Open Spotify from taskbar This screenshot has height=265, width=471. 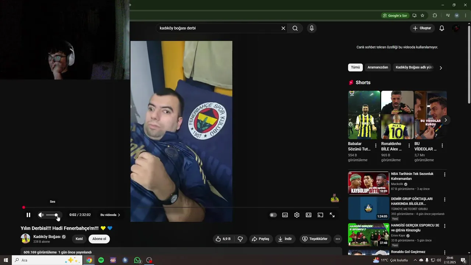[x=101, y=260]
